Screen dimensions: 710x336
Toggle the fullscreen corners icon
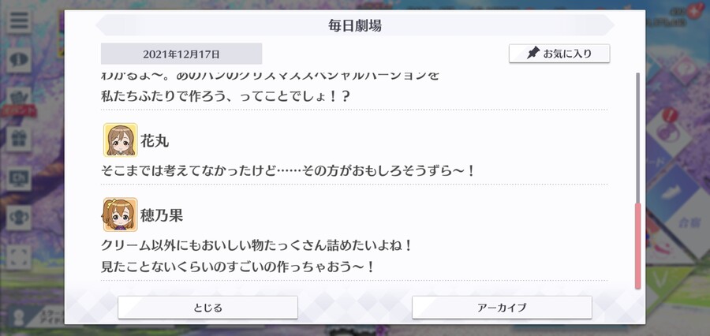click(19, 257)
